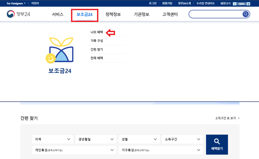Open the For Foreigners dropdown
This screenshot has width=259, height=159.
tap(16, 3)
